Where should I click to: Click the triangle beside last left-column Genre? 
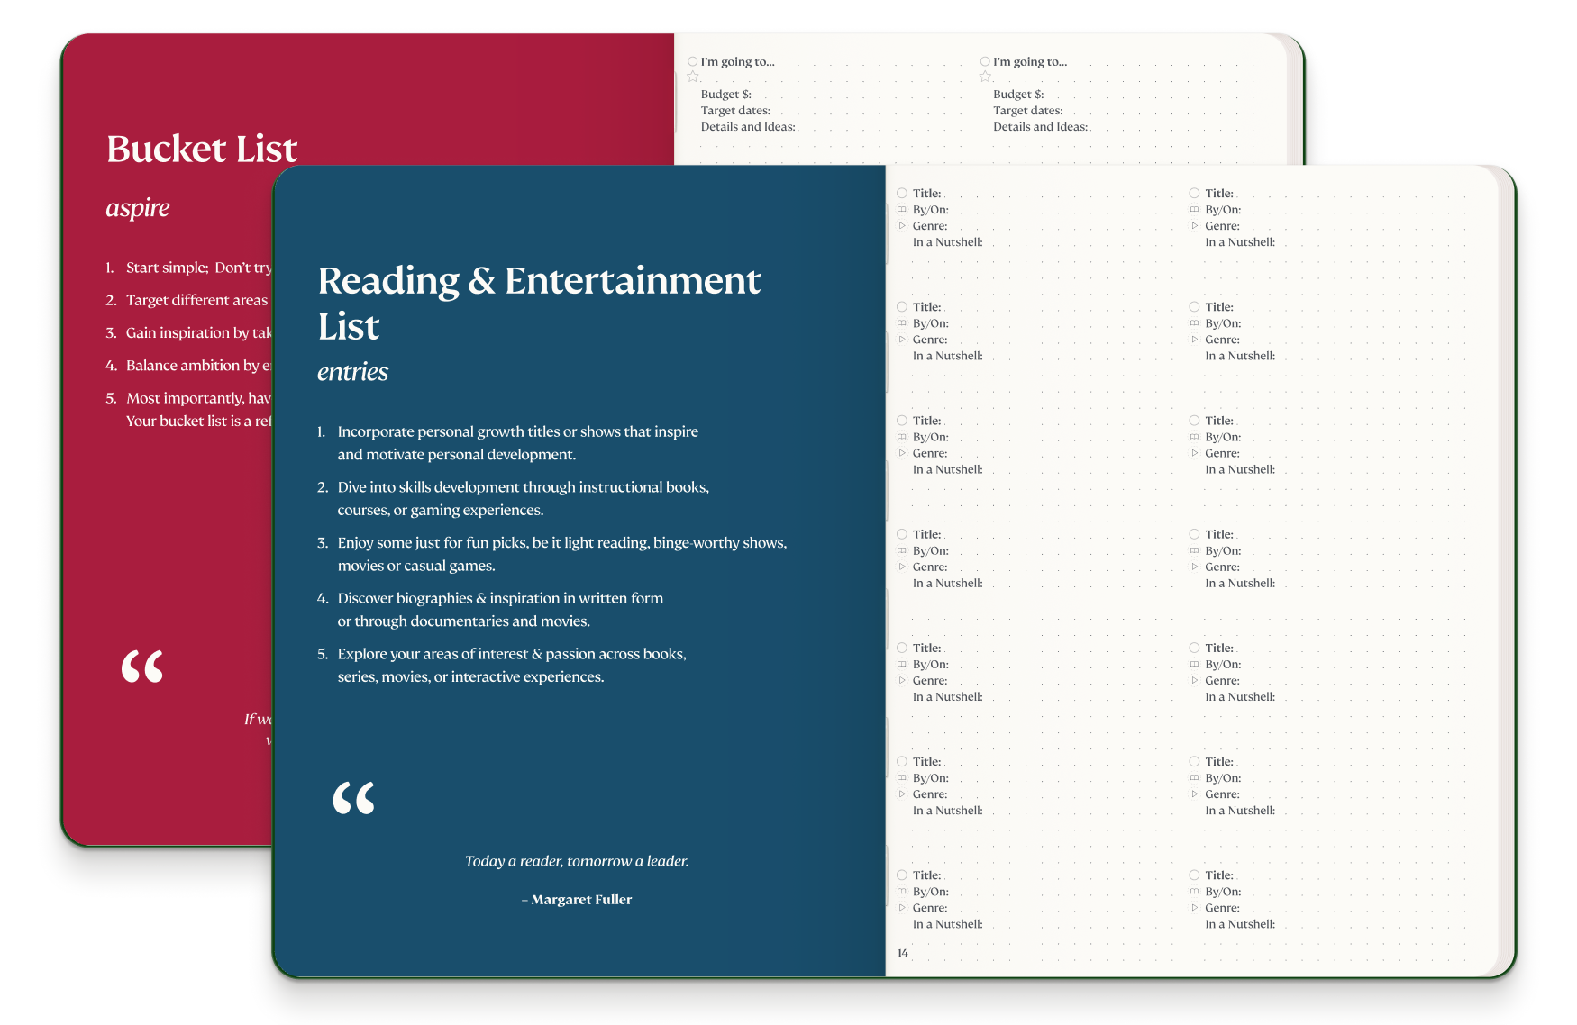[901, 908]
